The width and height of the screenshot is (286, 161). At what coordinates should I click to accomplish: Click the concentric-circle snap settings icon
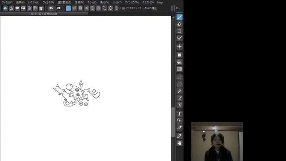tap(117, 8)
